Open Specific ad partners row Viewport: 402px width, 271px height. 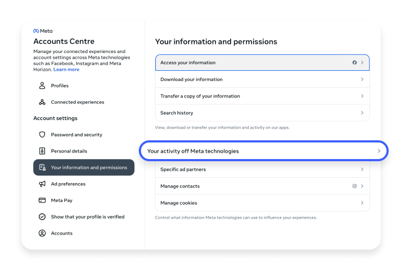[x=262, y=169]
